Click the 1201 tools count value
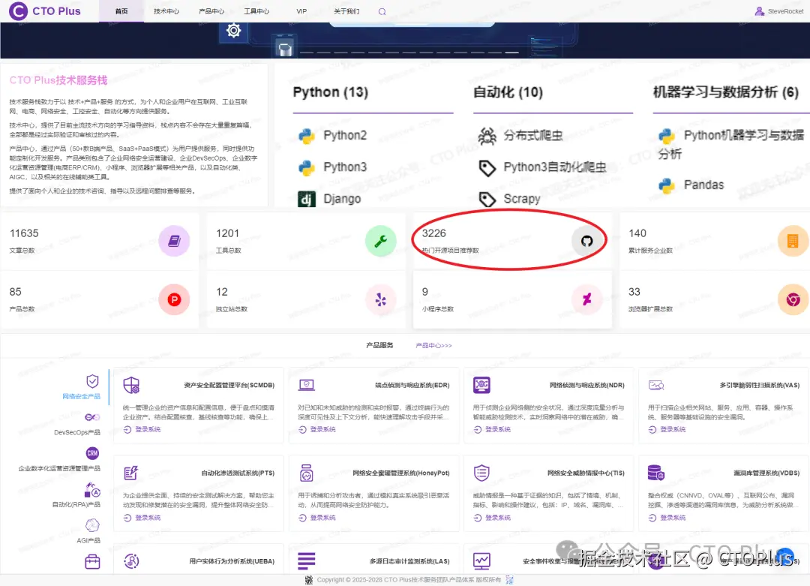The image size is (810, 586). pyautogui.click(x=227, y=233)
